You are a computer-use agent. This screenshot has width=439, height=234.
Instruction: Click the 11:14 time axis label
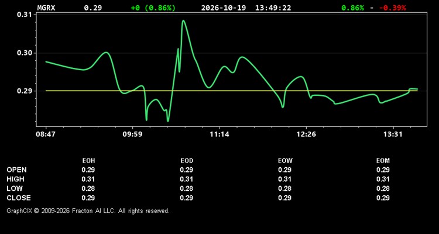click(x=220, y=135)
